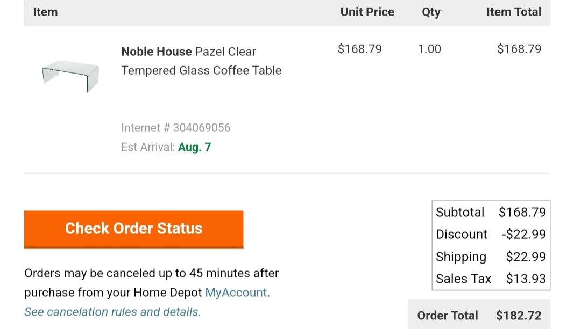Click the $168.79 unit price value
Image resolution: width=581 pixels, height=329 pixels.
tap(359, 48)
